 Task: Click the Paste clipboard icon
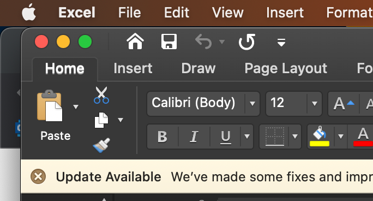[x=50, y=106]
